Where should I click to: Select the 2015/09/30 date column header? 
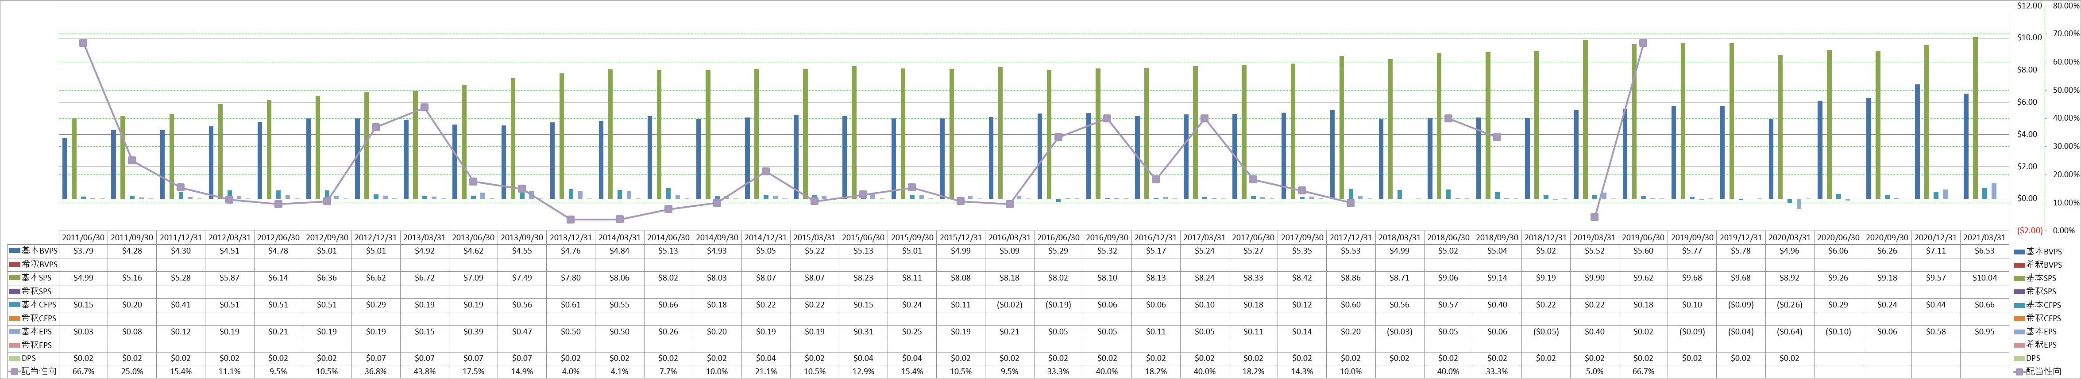click(911, 238)
